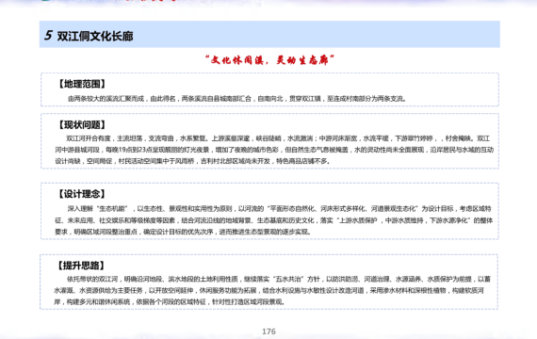Click the 【现状问题】 section heading
Image resolution: width=537 pixels, height=339 pixels.
(x=82, y=124)
